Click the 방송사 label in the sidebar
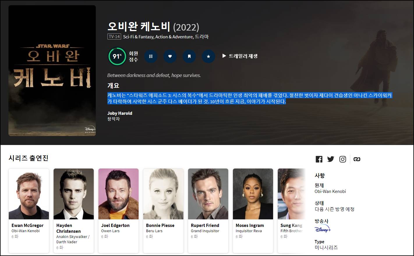414x256 pixels. [322, 221]
